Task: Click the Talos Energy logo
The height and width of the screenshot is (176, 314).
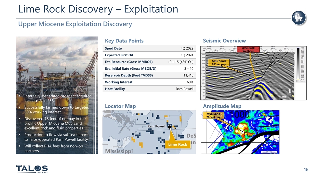Action: click(32, 169)
